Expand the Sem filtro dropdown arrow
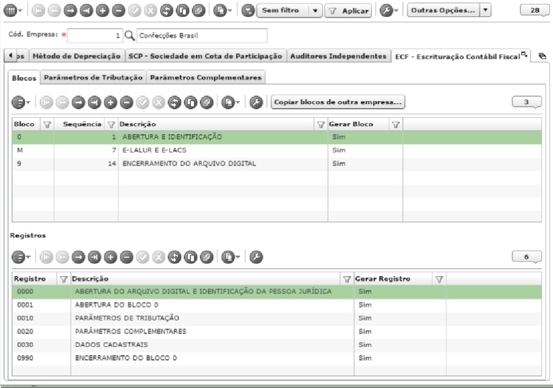This screenshot has width=553, height=388. [315, 11]
